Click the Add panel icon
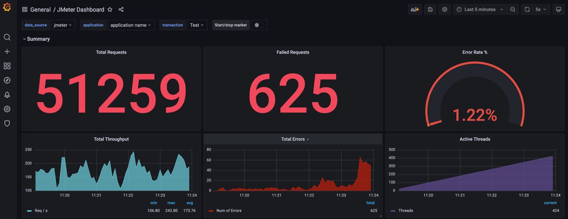The width and height of the screenshot is (568, 219). pyautogui.click(x=415, y=9)
